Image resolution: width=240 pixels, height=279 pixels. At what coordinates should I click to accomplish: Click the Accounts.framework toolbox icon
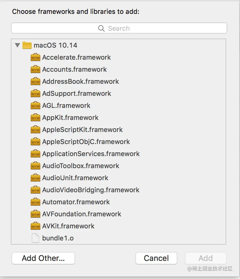[35, 69]
